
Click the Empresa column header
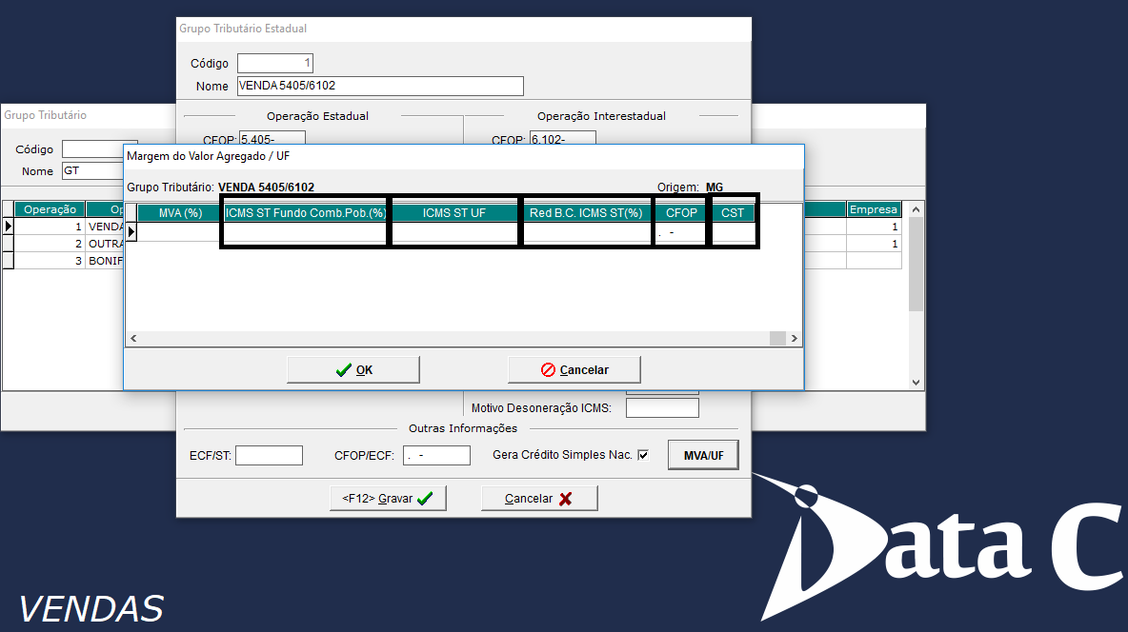[x=874, y=209]
